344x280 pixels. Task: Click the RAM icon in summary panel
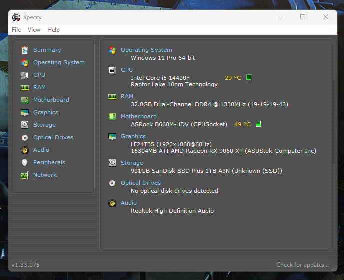point(112,97)
